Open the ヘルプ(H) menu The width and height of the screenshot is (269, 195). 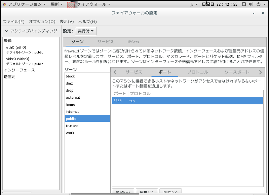[87, 22]
